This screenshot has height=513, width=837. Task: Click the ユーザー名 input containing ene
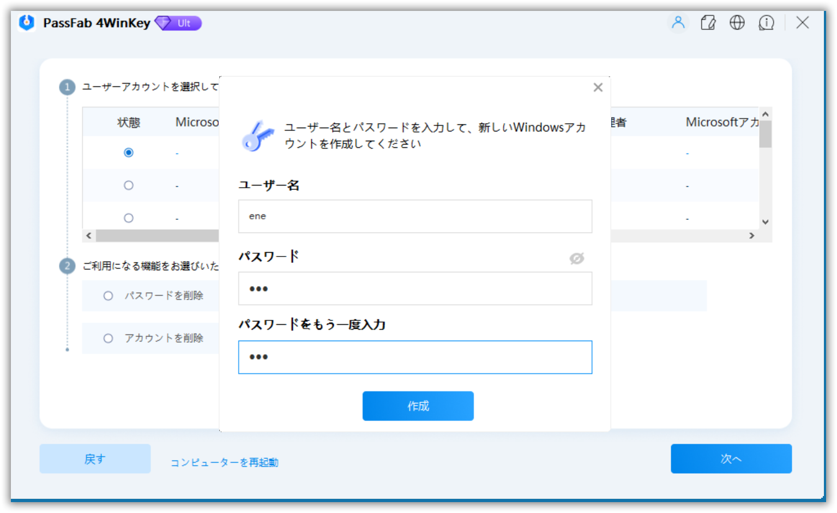pyautogui.click(x=415, y=216)
